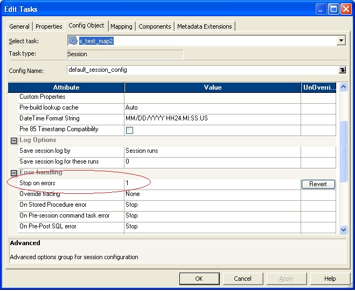This screenshot has width=355, height=291.
Task: Maximize the Edit Tasks window
Action: (x=333, y=9)
